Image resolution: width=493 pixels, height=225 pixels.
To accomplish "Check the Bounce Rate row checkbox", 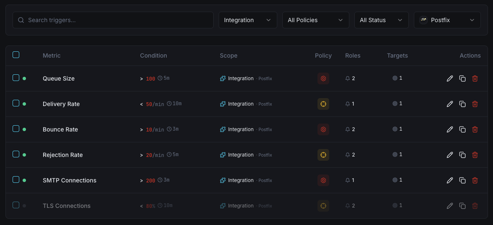I will coord(16,129).
